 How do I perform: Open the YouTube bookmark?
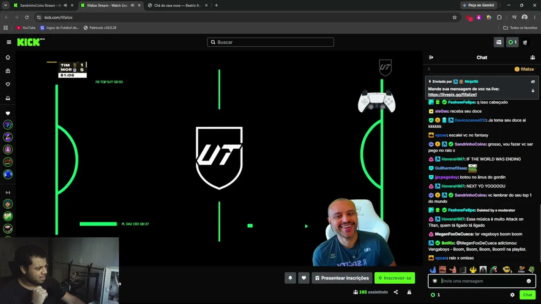[x=26, y=28]
